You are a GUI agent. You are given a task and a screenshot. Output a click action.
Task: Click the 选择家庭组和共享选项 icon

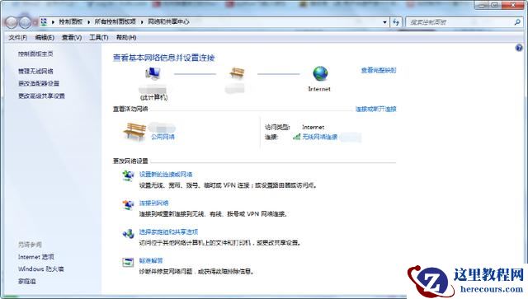click(x=129, y=233)
